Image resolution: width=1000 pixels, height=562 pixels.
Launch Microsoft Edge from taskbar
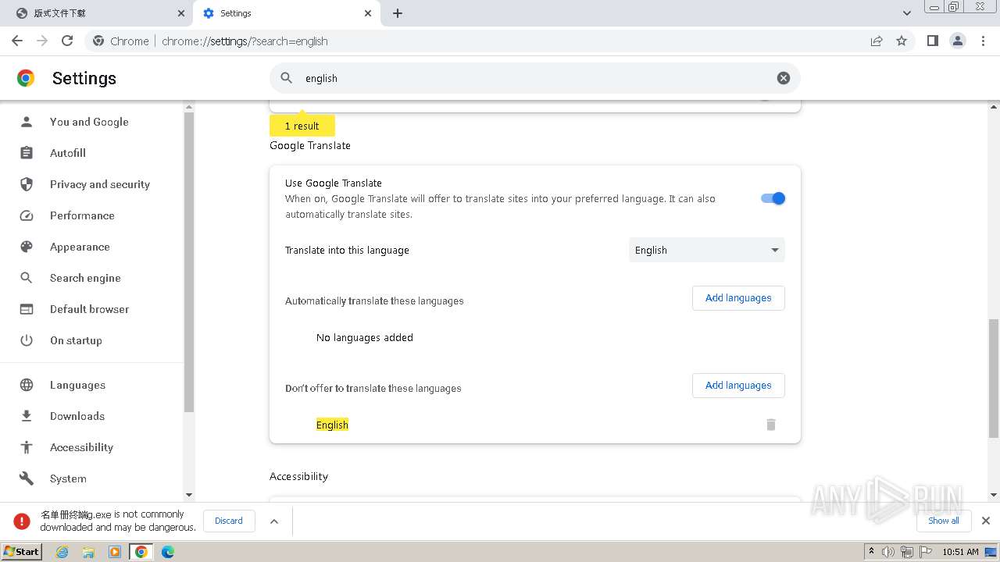168,552
